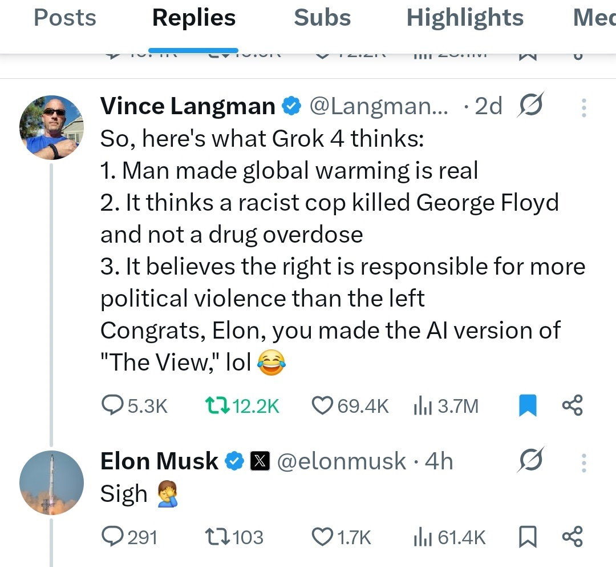Viewport: 616px width, 567px height.
Task: Repost Vince Langman's Grok 4 post
Action: (217, 406)
